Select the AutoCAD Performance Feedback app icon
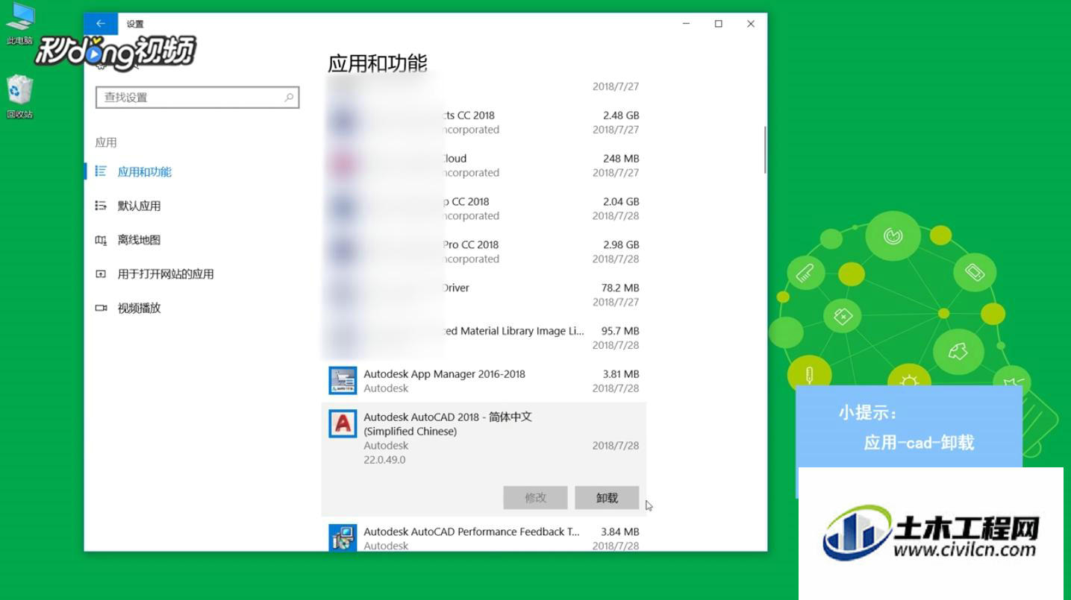The width and height of the screenshot is (1071, 600). (343, 537)
